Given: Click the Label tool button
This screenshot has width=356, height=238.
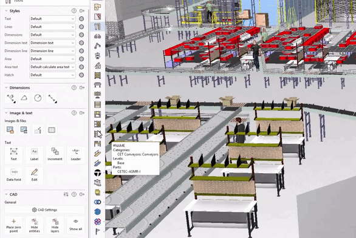Looking at the screenshot, I should (34, 154).
